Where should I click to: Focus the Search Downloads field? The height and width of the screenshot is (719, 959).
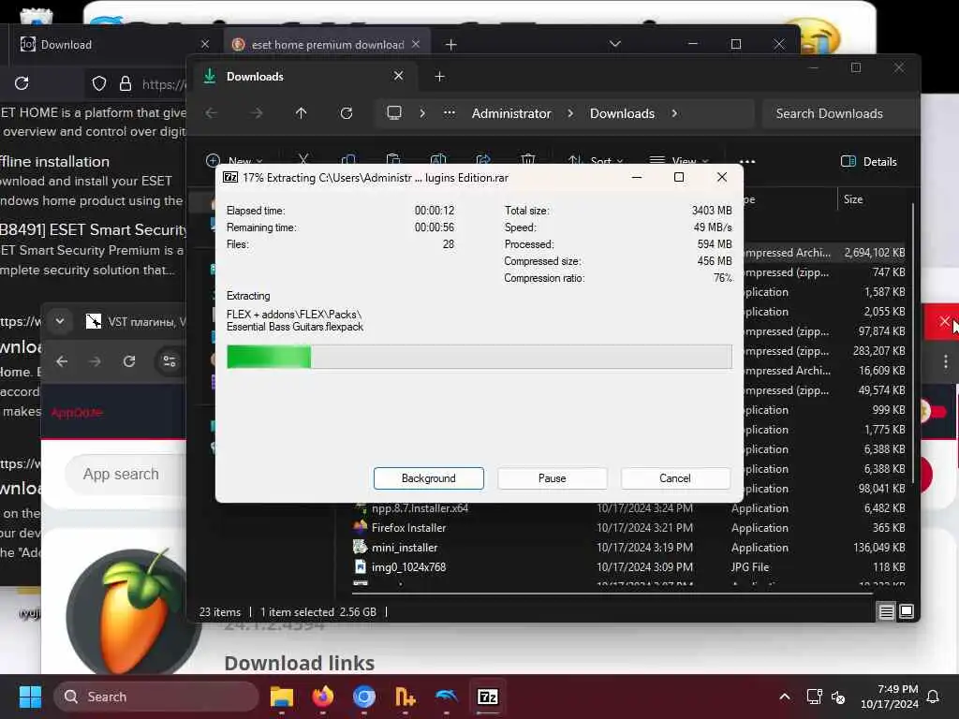coord(838,113)
